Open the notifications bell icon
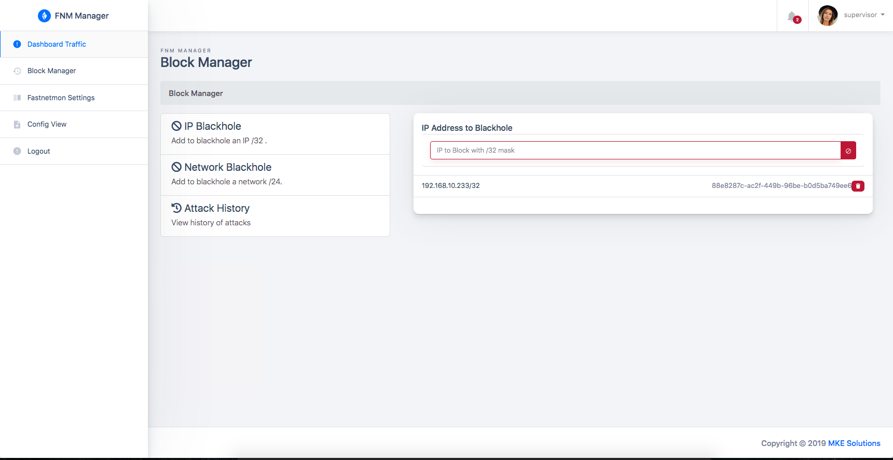The image size is (893, 460). point(792,17)
